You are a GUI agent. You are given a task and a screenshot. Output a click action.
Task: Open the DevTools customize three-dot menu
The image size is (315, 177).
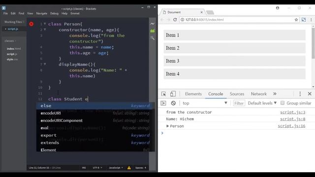click(300, 94)
